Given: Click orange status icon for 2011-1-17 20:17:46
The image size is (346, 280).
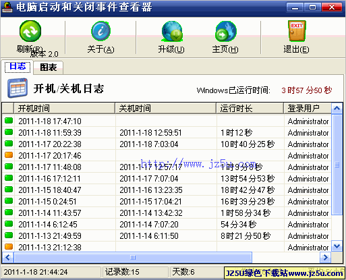Looking at the screenshot, I should pyautogui.click(x=9, y=155).
